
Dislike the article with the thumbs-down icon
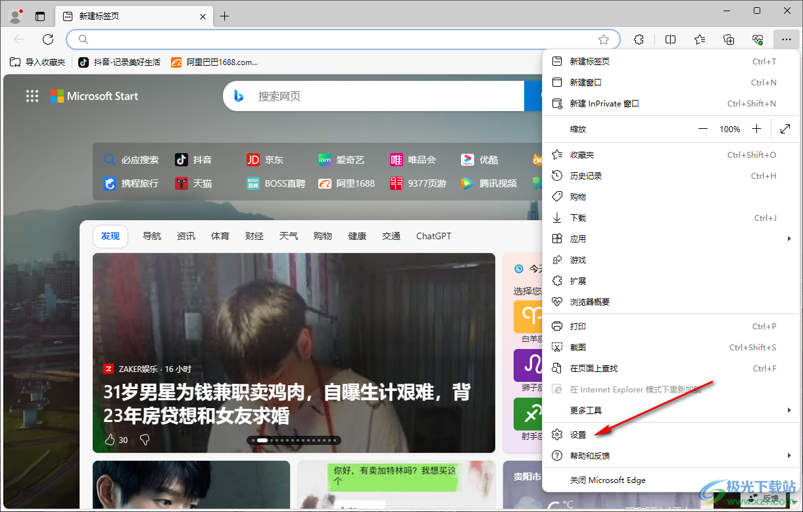(x=144, y=440)
